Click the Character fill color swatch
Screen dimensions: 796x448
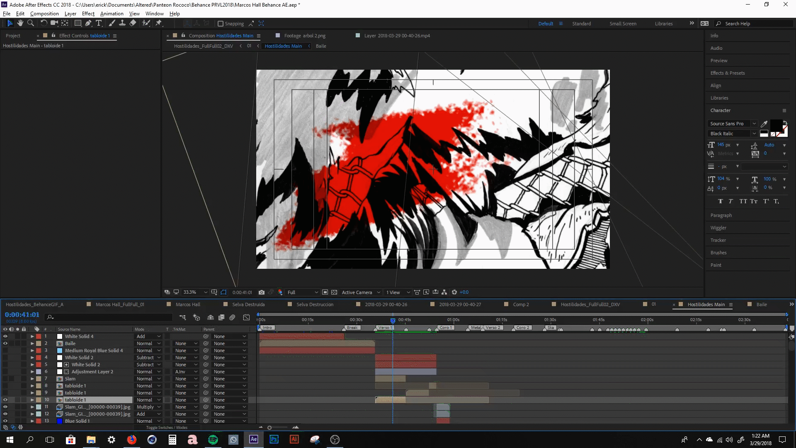pyautogui.click(x=776, y=126)
